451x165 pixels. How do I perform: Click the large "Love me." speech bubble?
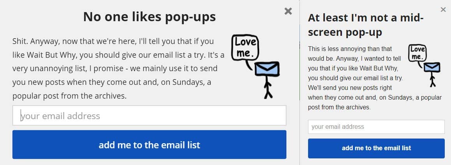[x=245, y=48]
